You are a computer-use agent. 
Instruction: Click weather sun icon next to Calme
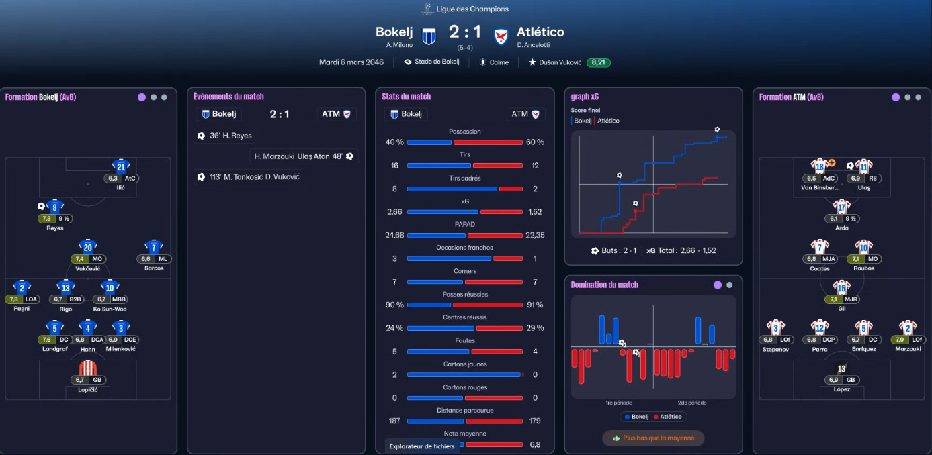[482, 62]
